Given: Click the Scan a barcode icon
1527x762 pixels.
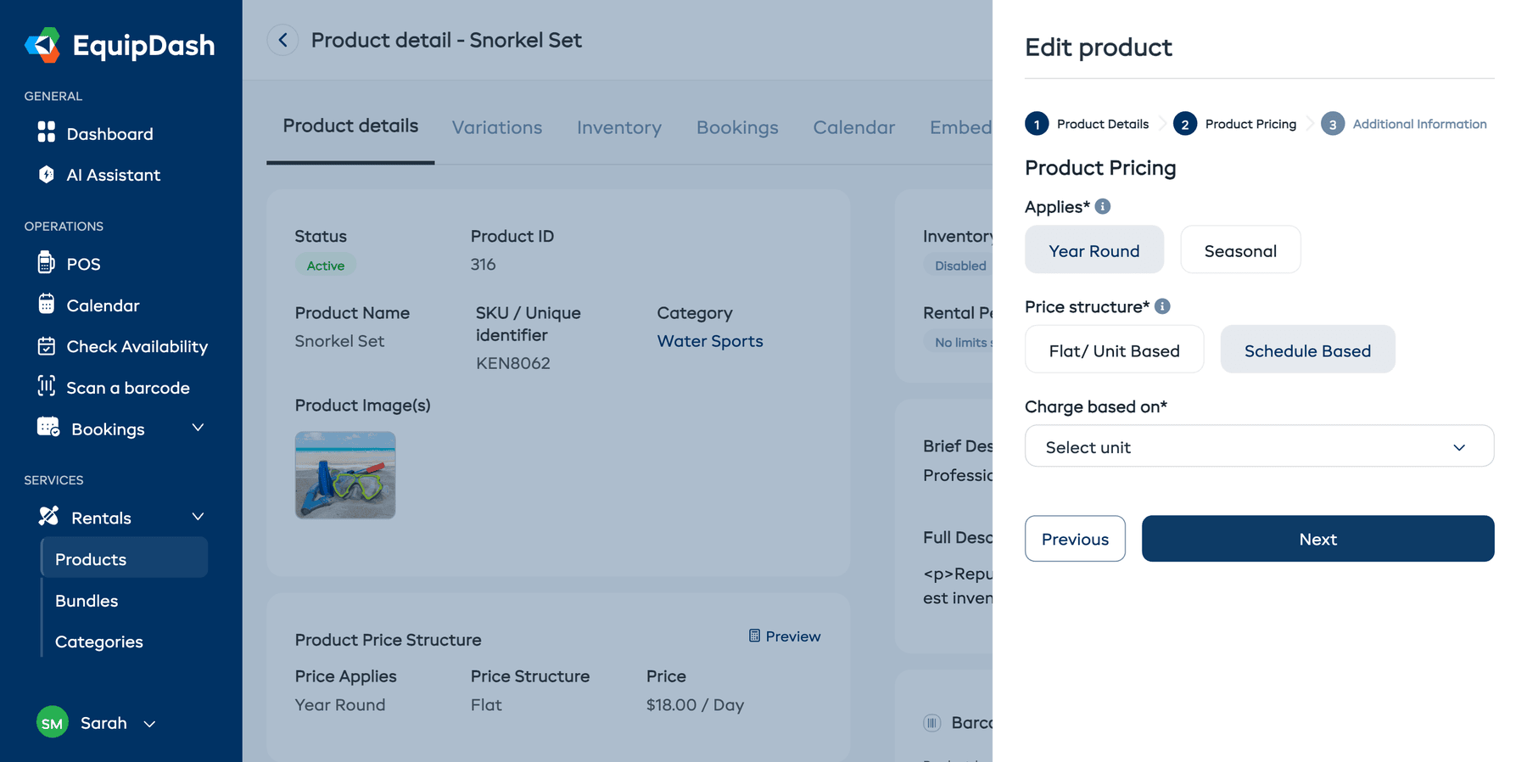Looking at the screenshot, I should coord(47,386).
